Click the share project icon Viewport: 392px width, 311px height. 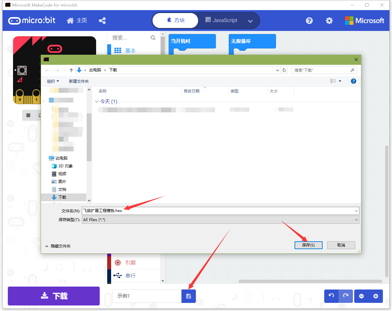pos(102,21)
